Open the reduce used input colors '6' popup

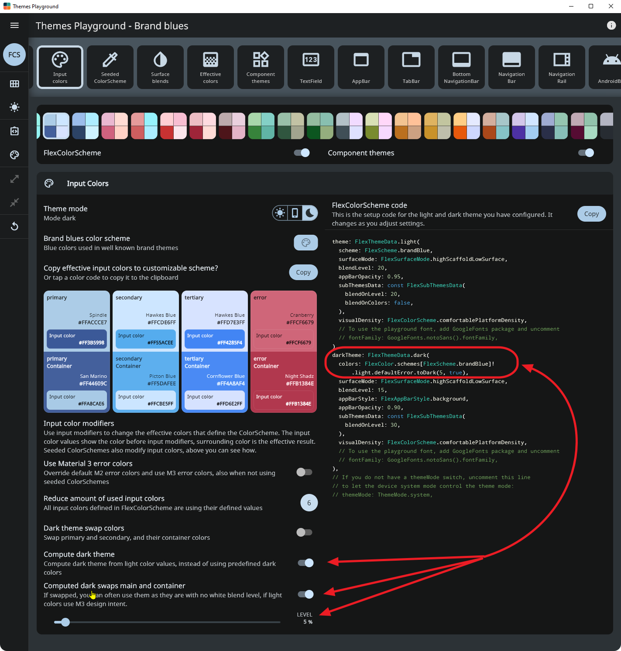[x=309, y=503]
